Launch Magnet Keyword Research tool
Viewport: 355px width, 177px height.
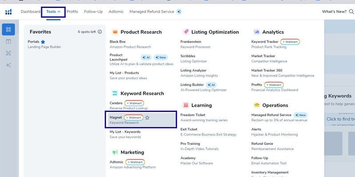point(141,119)
